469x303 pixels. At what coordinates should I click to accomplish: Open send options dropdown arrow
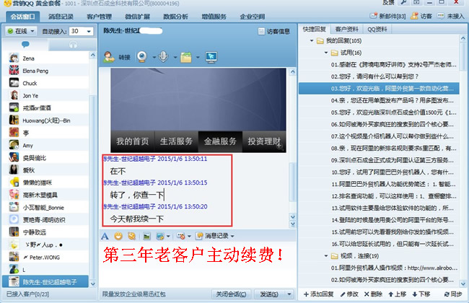pos(289,294)
